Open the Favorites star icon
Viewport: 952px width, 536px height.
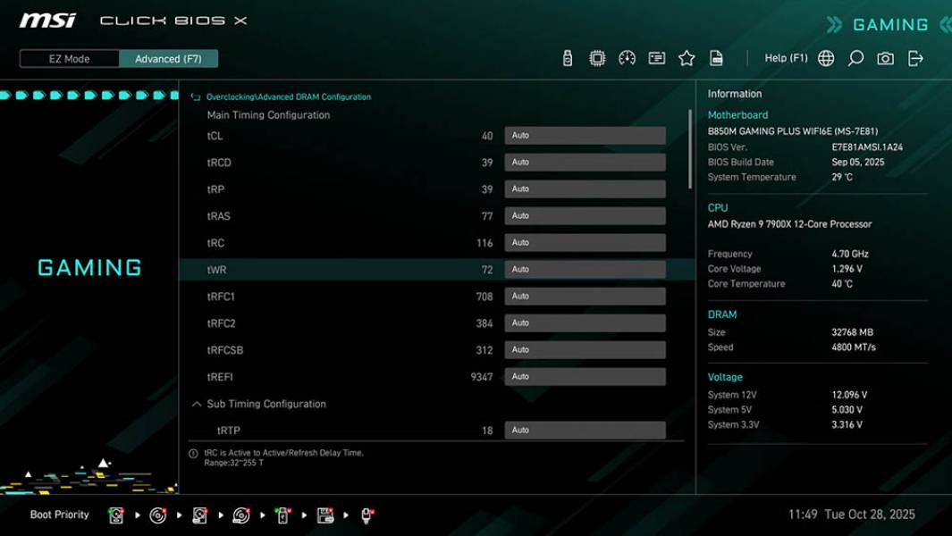[687, 57]
